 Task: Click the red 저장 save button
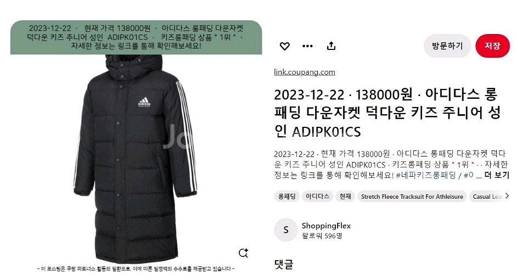click(492, 46)
